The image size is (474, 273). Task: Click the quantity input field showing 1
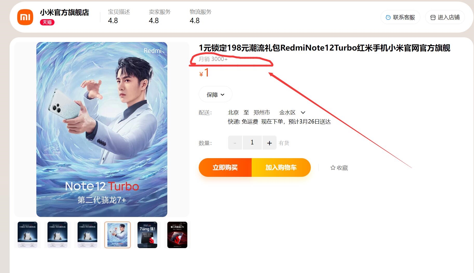tap(252, 142)
